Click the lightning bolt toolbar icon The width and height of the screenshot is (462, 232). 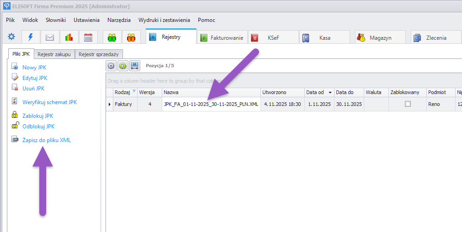coord(31,37)
